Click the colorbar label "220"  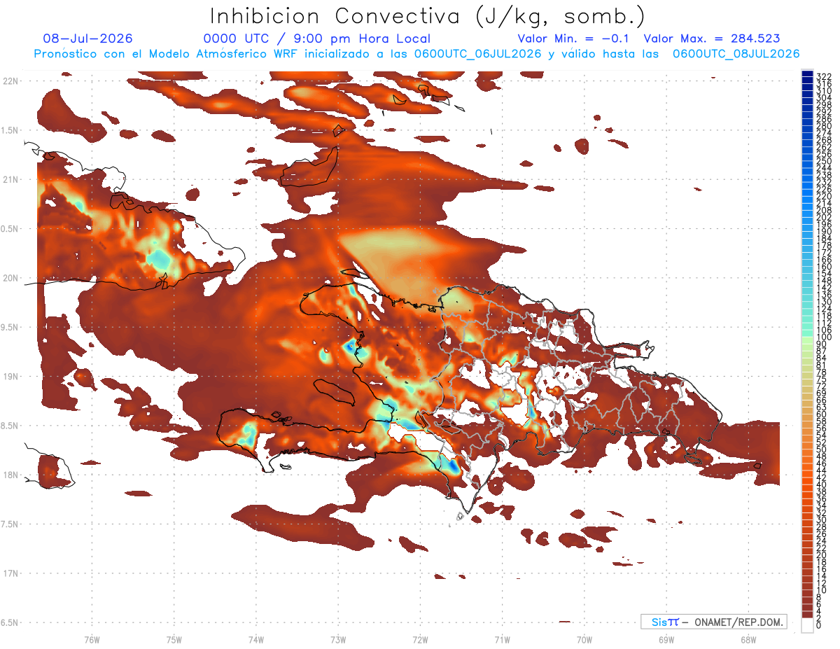[824, 197]
